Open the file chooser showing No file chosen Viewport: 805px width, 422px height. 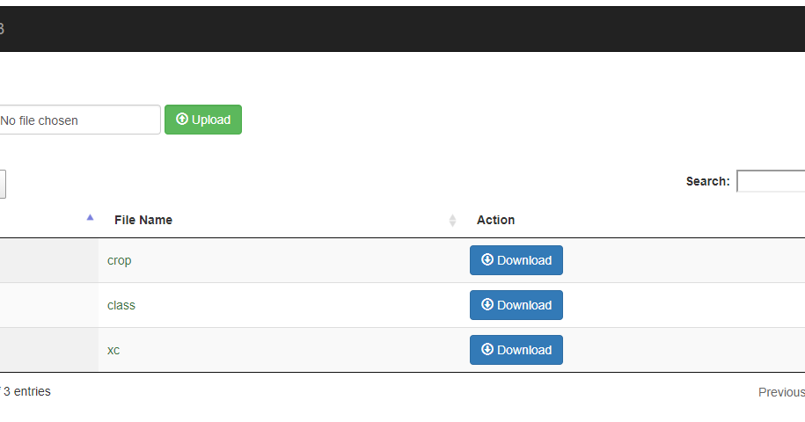click(77, 120)
